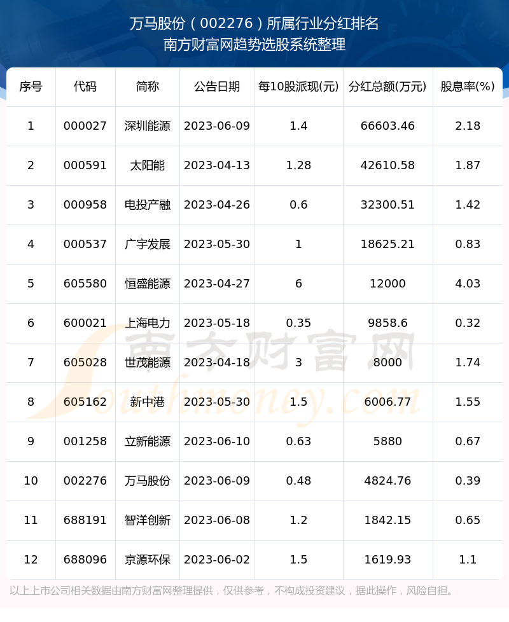The height and width of the screenshot is (622, 509).
Task: Click the title 万马股份(002276)所属行业分红排名
Action: click(x=254, y=24)
